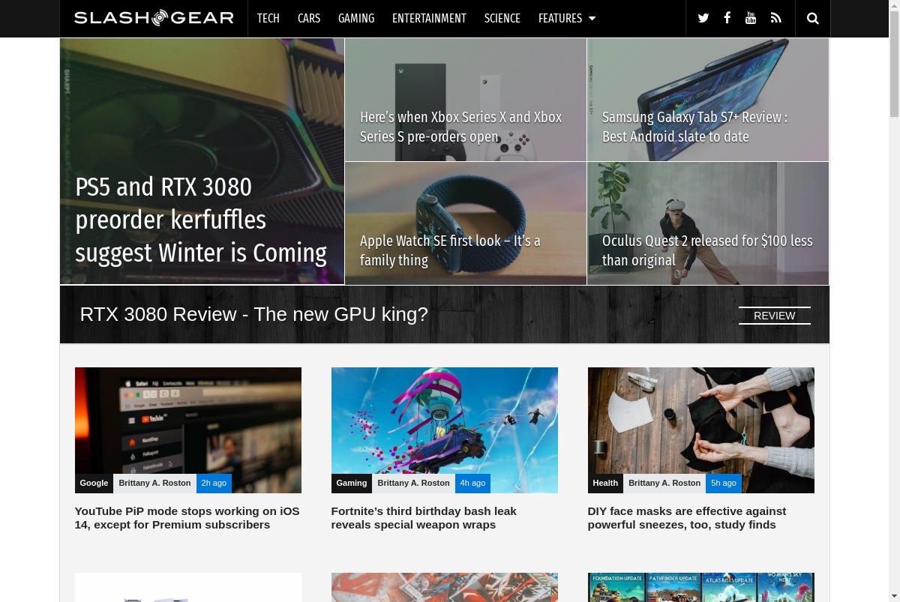The width and height of the screenshot is (900, 602).
Task: Click the Health category tag
Action: tap(605, 483)
